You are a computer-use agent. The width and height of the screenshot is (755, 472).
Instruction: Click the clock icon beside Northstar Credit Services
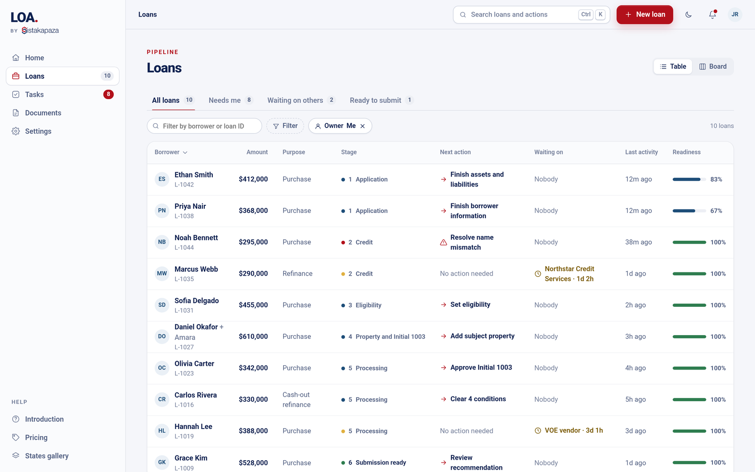(x=537, y=274)
